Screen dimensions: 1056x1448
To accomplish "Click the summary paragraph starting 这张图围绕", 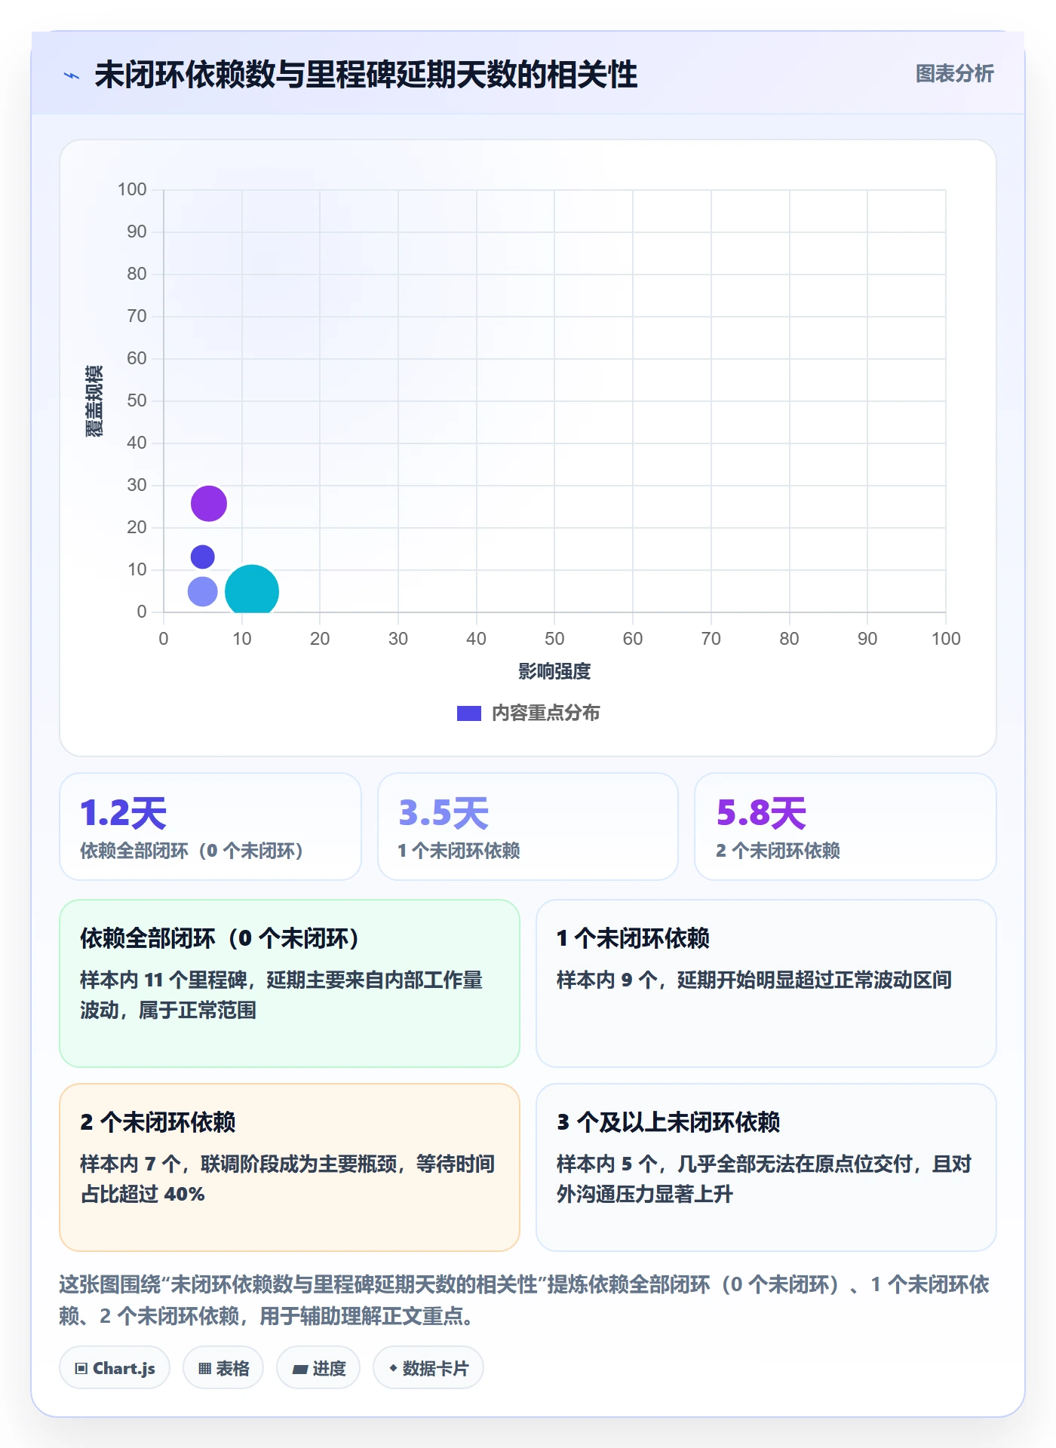I will (524, 1300).
